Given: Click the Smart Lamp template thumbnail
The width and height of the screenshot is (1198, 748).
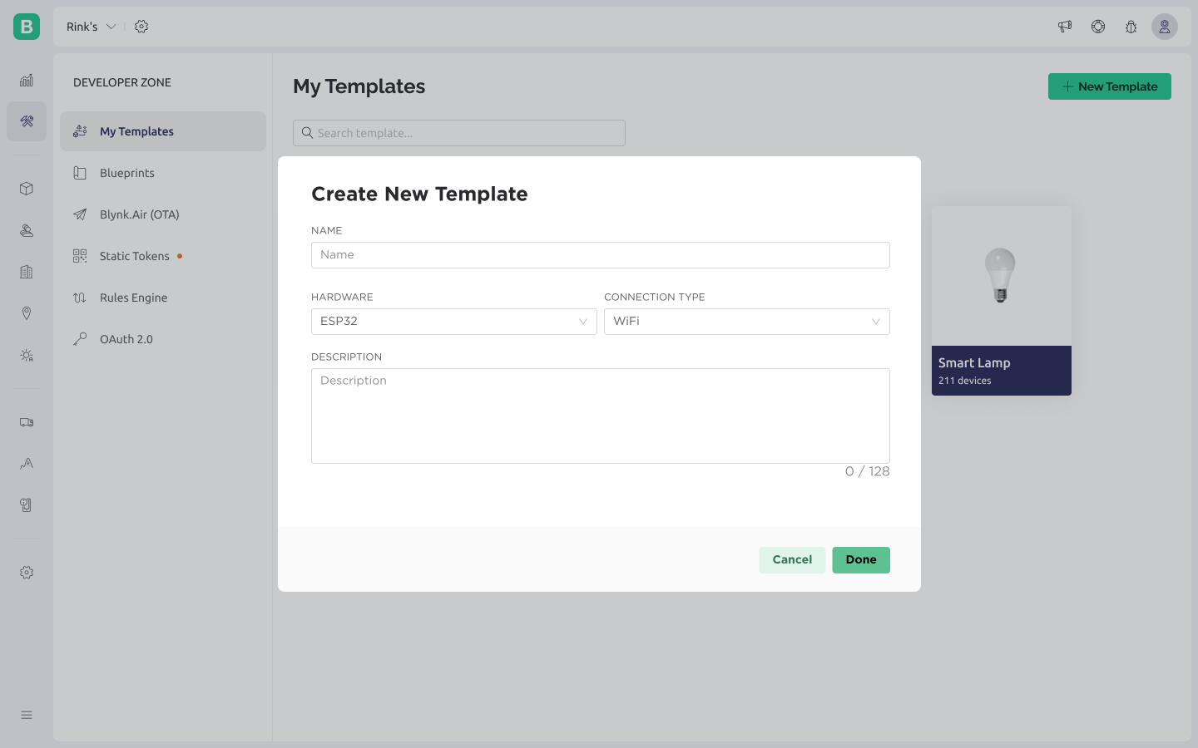Looking at the screenshot, I should pyautogui.click(x=1001, y=274).
